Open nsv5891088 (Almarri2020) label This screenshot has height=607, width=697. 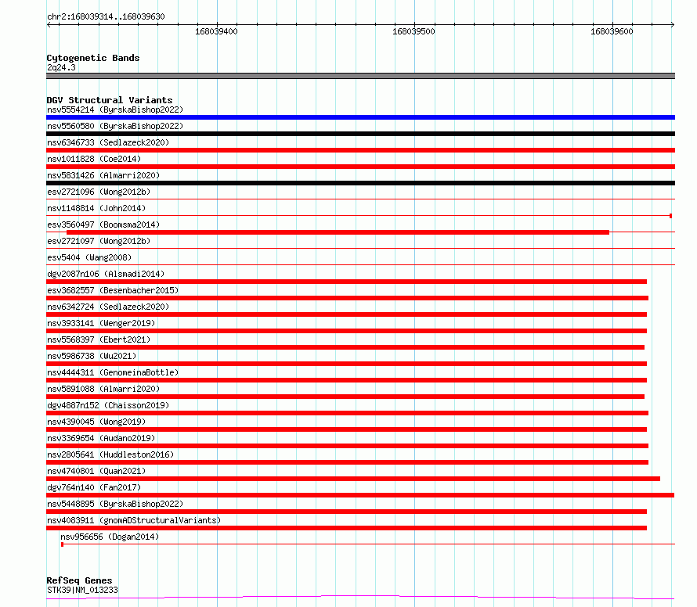(x=103, y=389)
